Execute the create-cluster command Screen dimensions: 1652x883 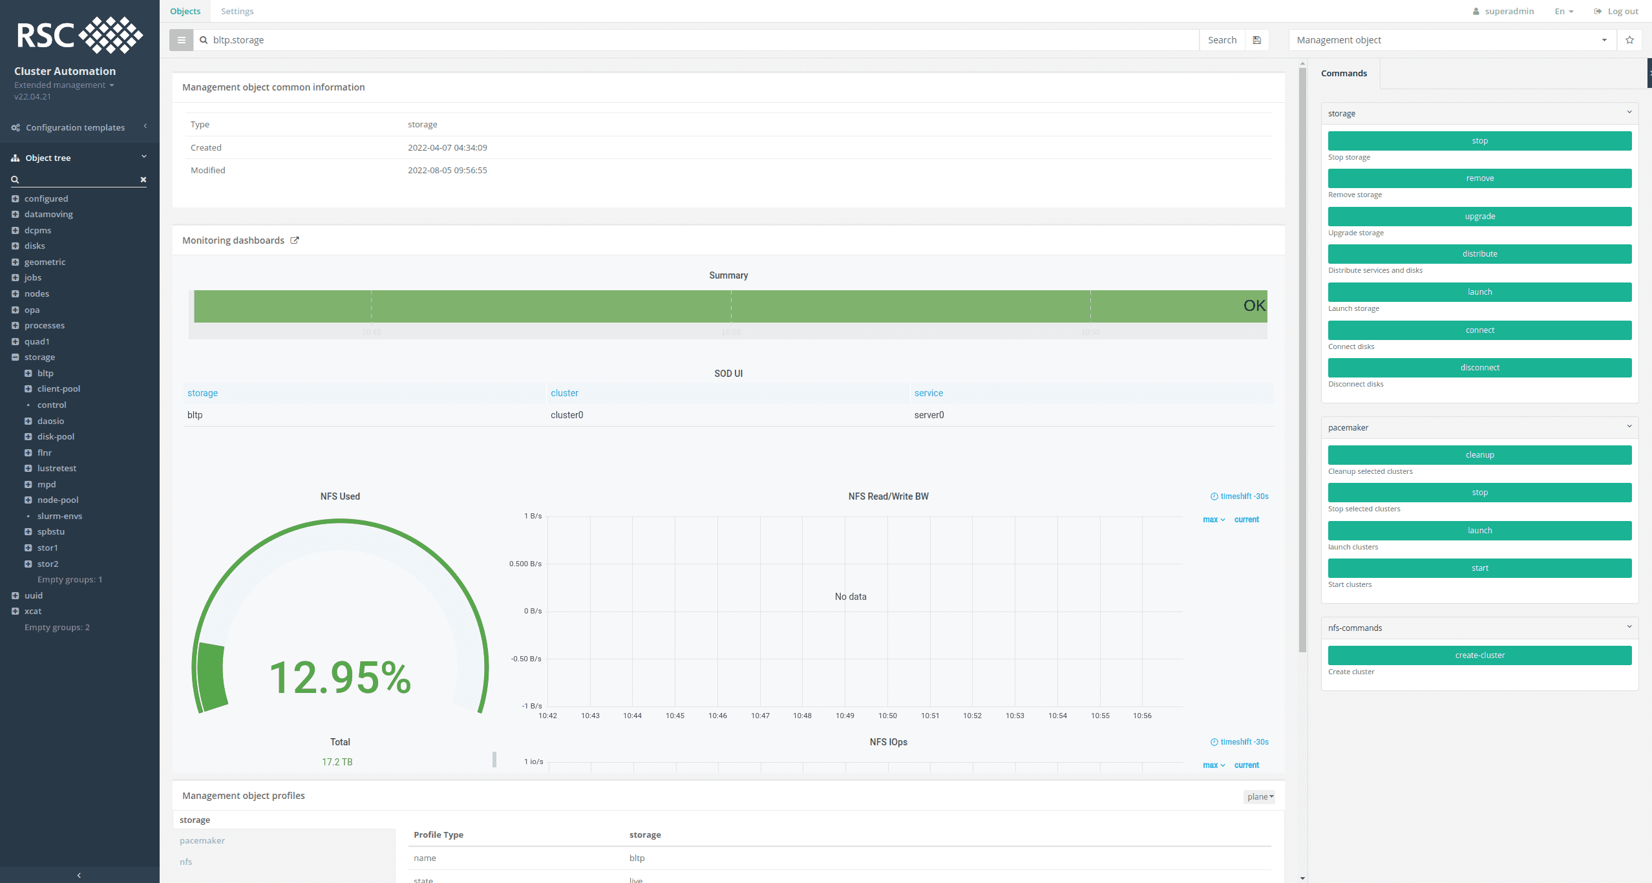[1479, 655]
